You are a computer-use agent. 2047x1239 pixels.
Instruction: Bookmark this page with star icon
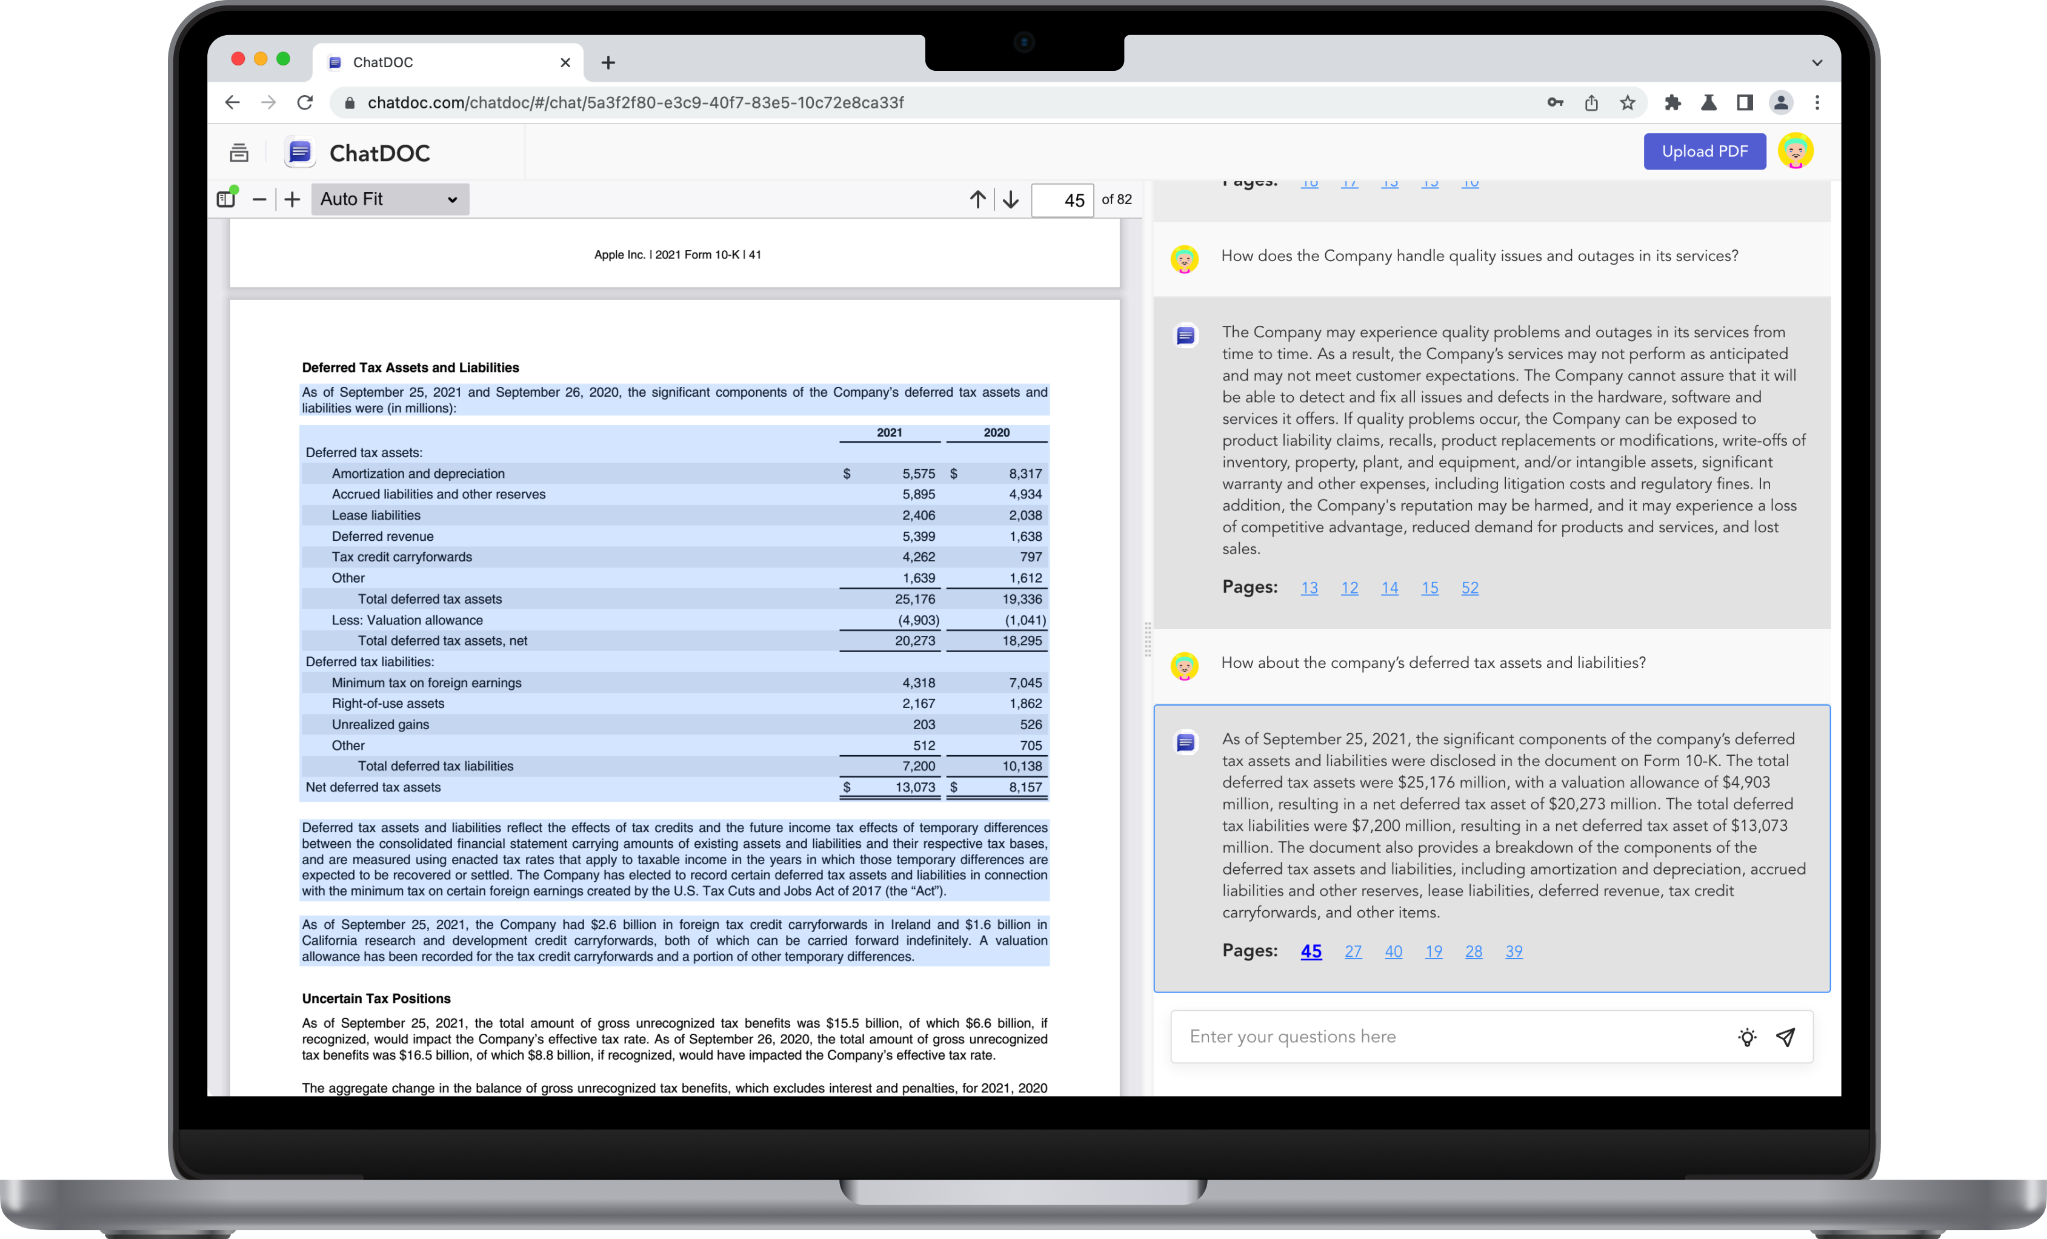click(x=1628, y=103)
